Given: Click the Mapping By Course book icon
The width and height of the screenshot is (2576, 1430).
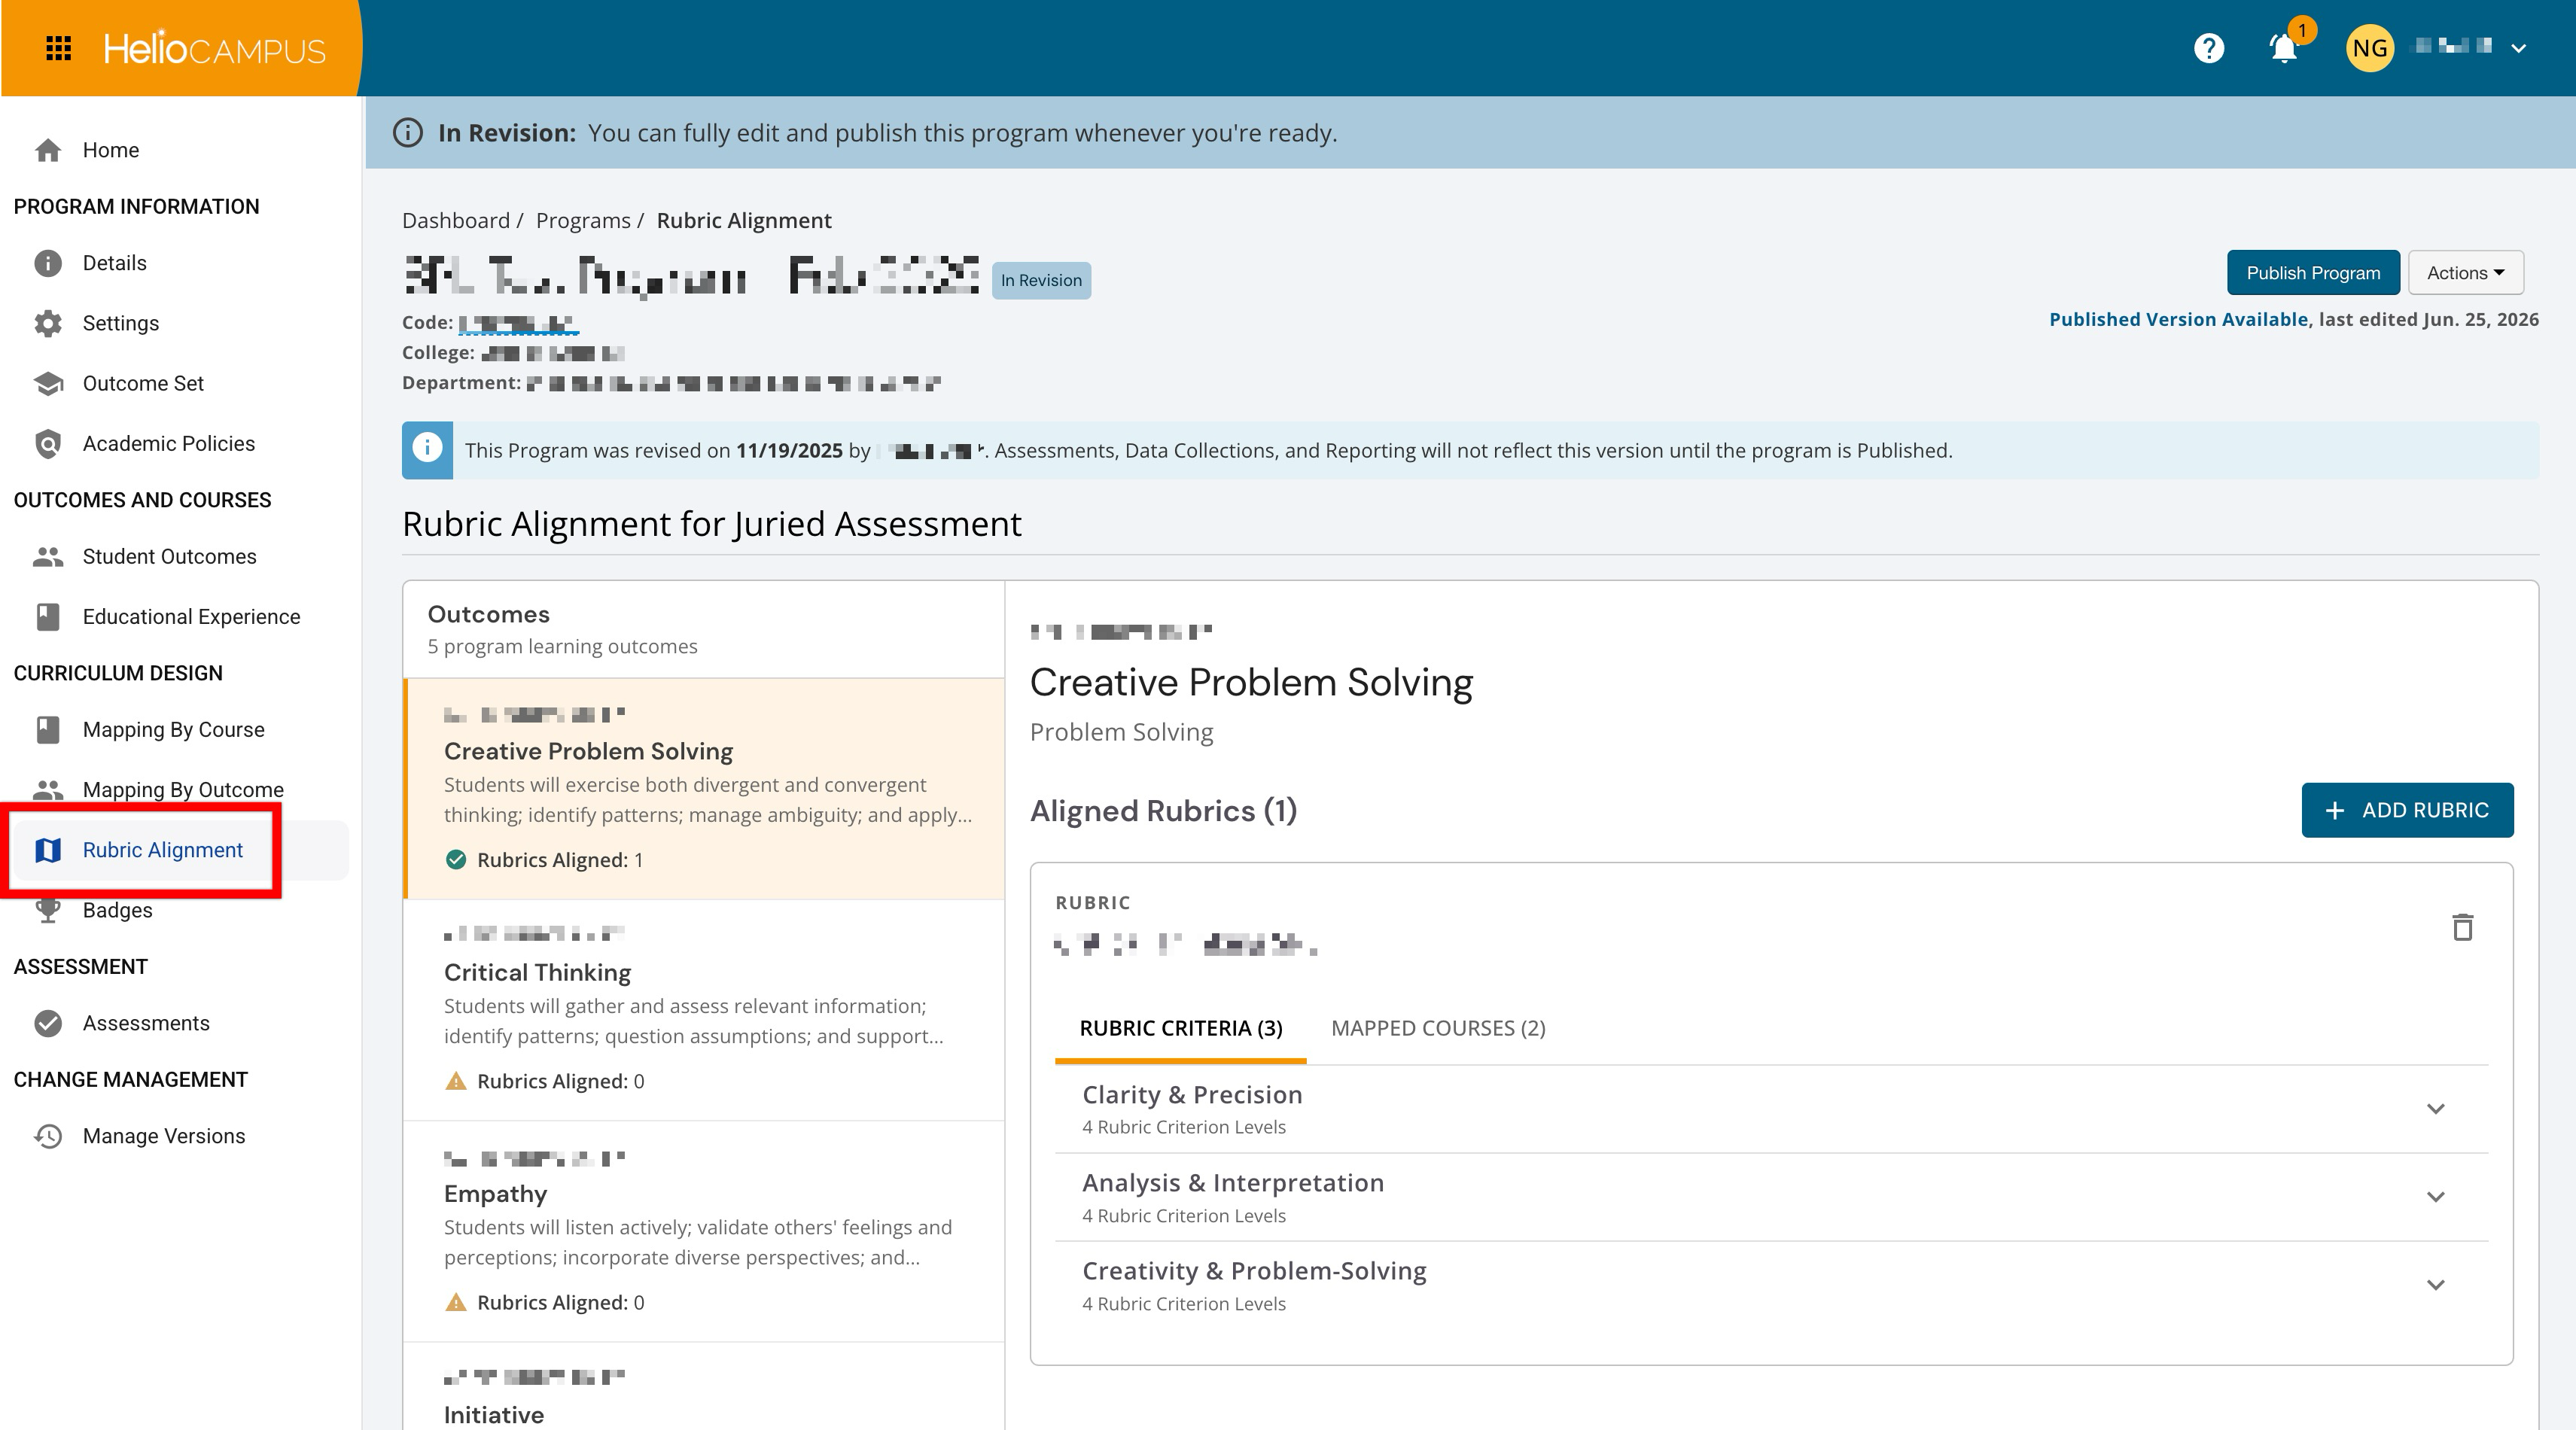Looking at the screenshot, I should tap(48, 730).
